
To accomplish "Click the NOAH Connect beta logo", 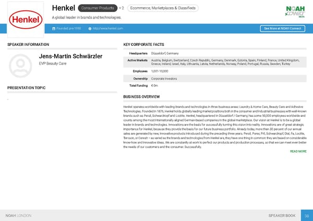I will (296, 11).
